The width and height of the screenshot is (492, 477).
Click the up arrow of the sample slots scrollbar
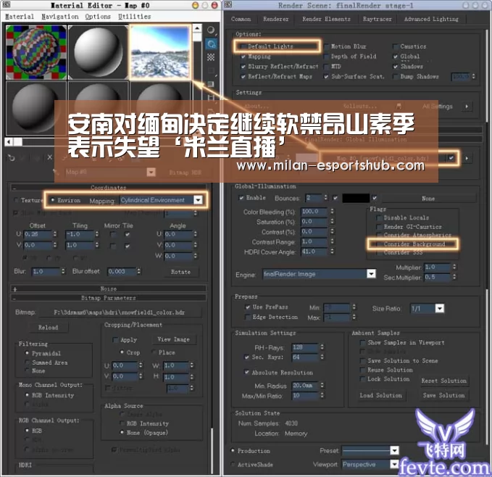click(x=197, y=28)
